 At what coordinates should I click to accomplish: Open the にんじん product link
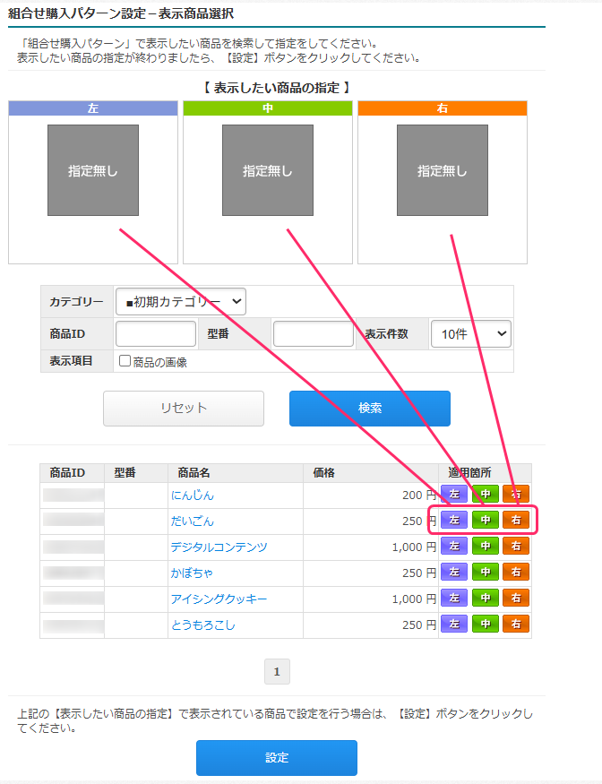coord(193,495)
